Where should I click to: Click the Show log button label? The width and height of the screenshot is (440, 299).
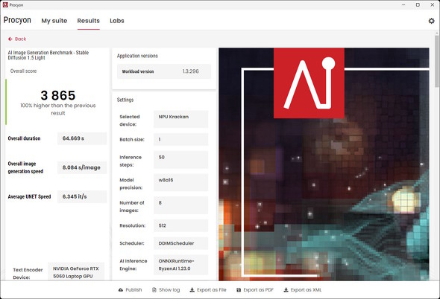coord(169,290)
